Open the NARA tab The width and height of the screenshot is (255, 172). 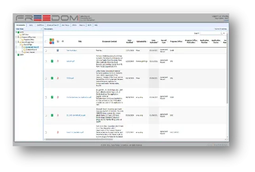[x=90, y=25]
